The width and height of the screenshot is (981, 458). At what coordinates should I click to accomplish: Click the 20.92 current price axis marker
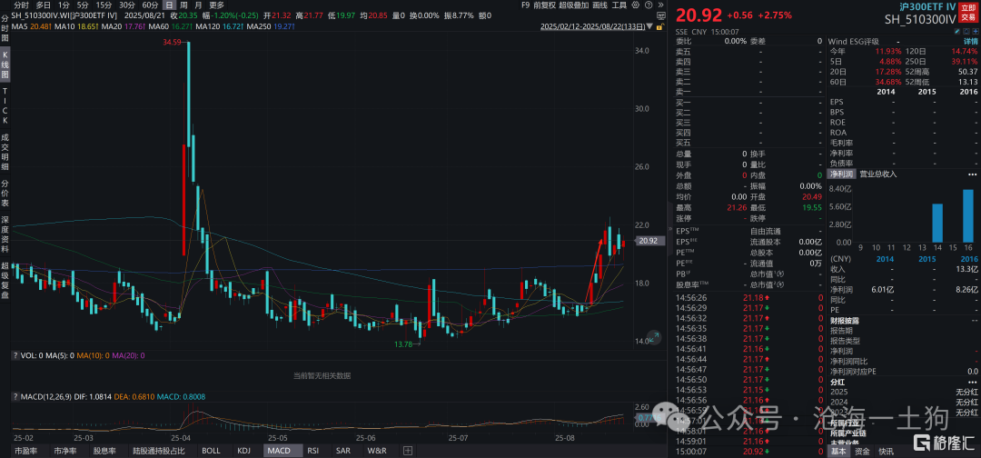(x=648, y=241)
